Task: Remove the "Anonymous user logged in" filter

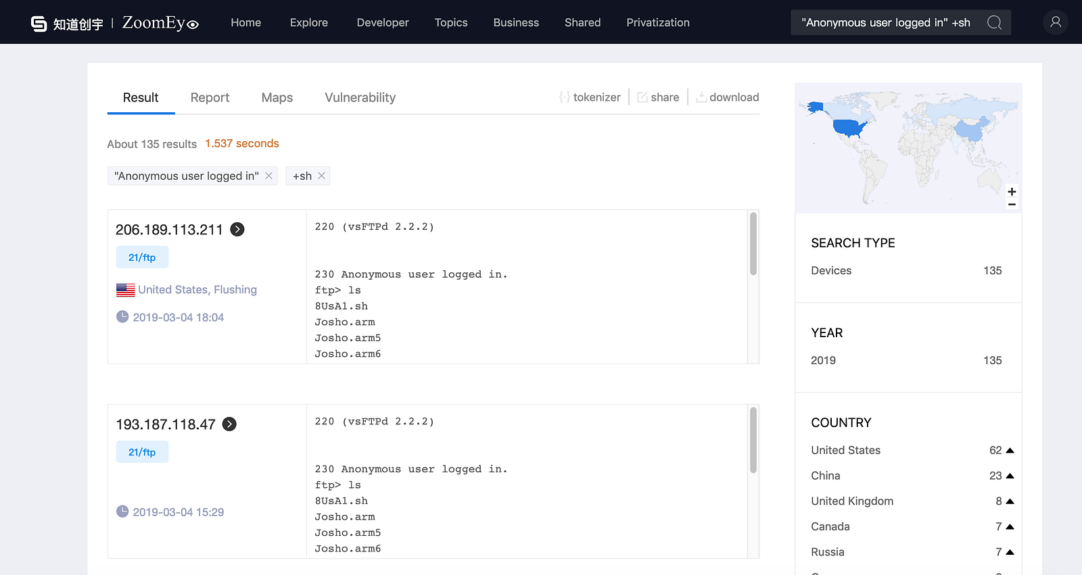Action: (268, 176)
